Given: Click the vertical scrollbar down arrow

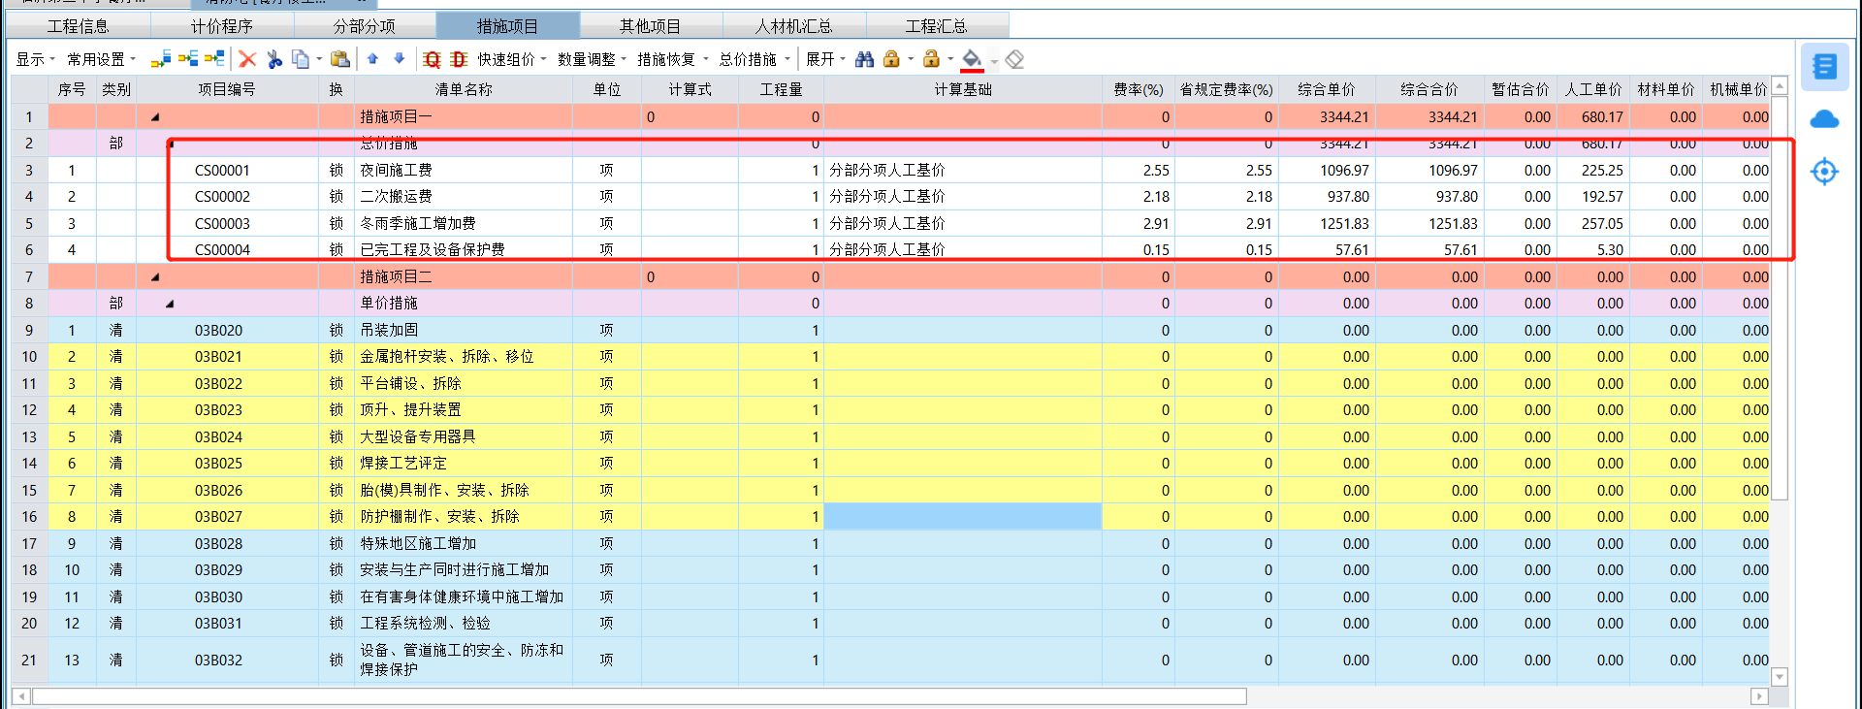Looking at the screenshot, I should click(1780, 677).
